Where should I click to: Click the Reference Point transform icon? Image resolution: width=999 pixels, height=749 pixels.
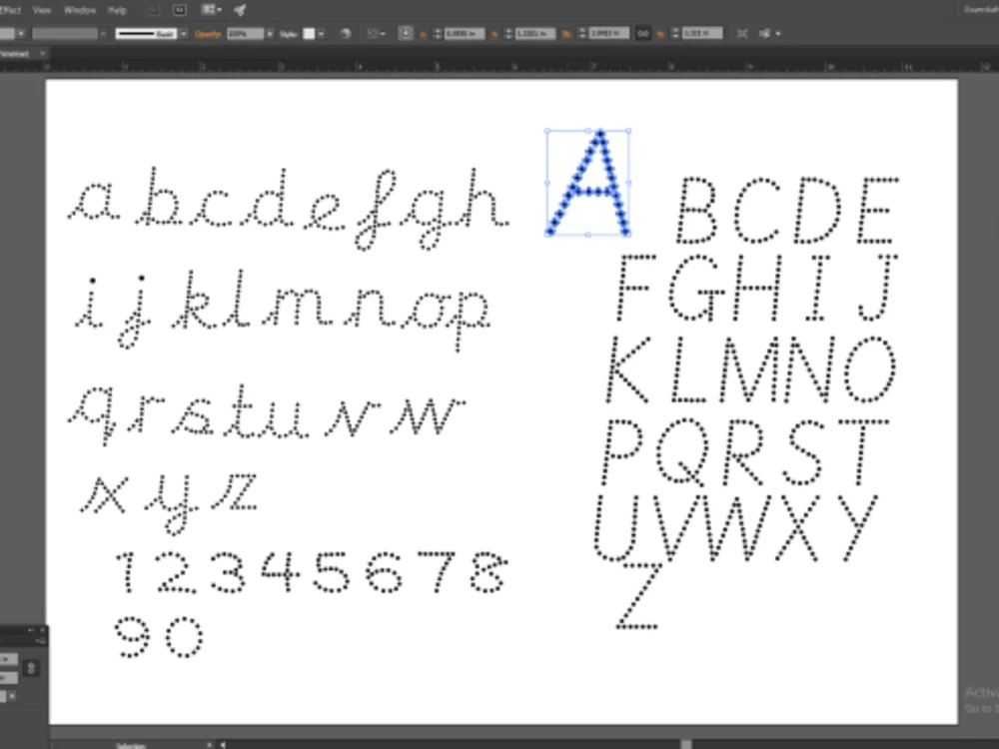click(406, 33)
